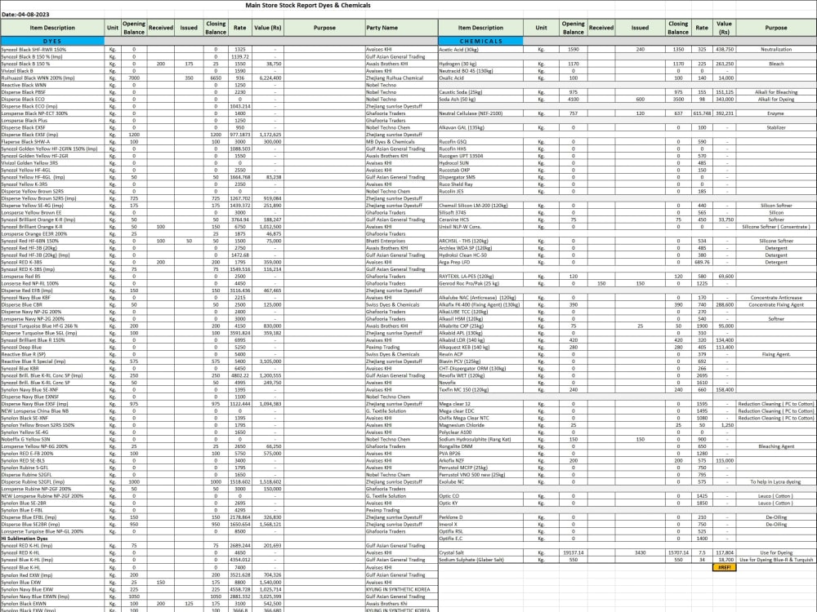Click the 'Flaperse Black SHW-A' row label
The image size is (817, 612).
[x=52, y=141]
